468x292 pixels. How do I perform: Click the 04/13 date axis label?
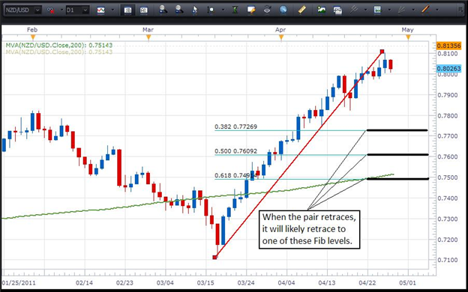pyautogui.click(x=327, y=282)
